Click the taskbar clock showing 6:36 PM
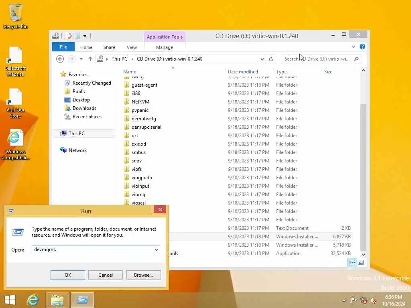This screenshot has width=411, height=308. (x=393, y=300)
